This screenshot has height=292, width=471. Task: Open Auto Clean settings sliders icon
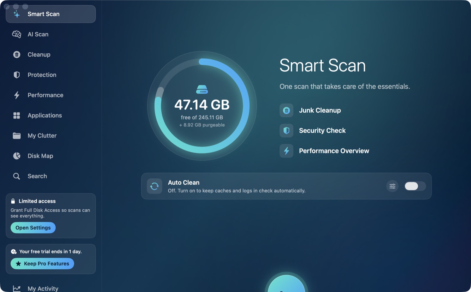pyautogui.click(x=392, y=186)
